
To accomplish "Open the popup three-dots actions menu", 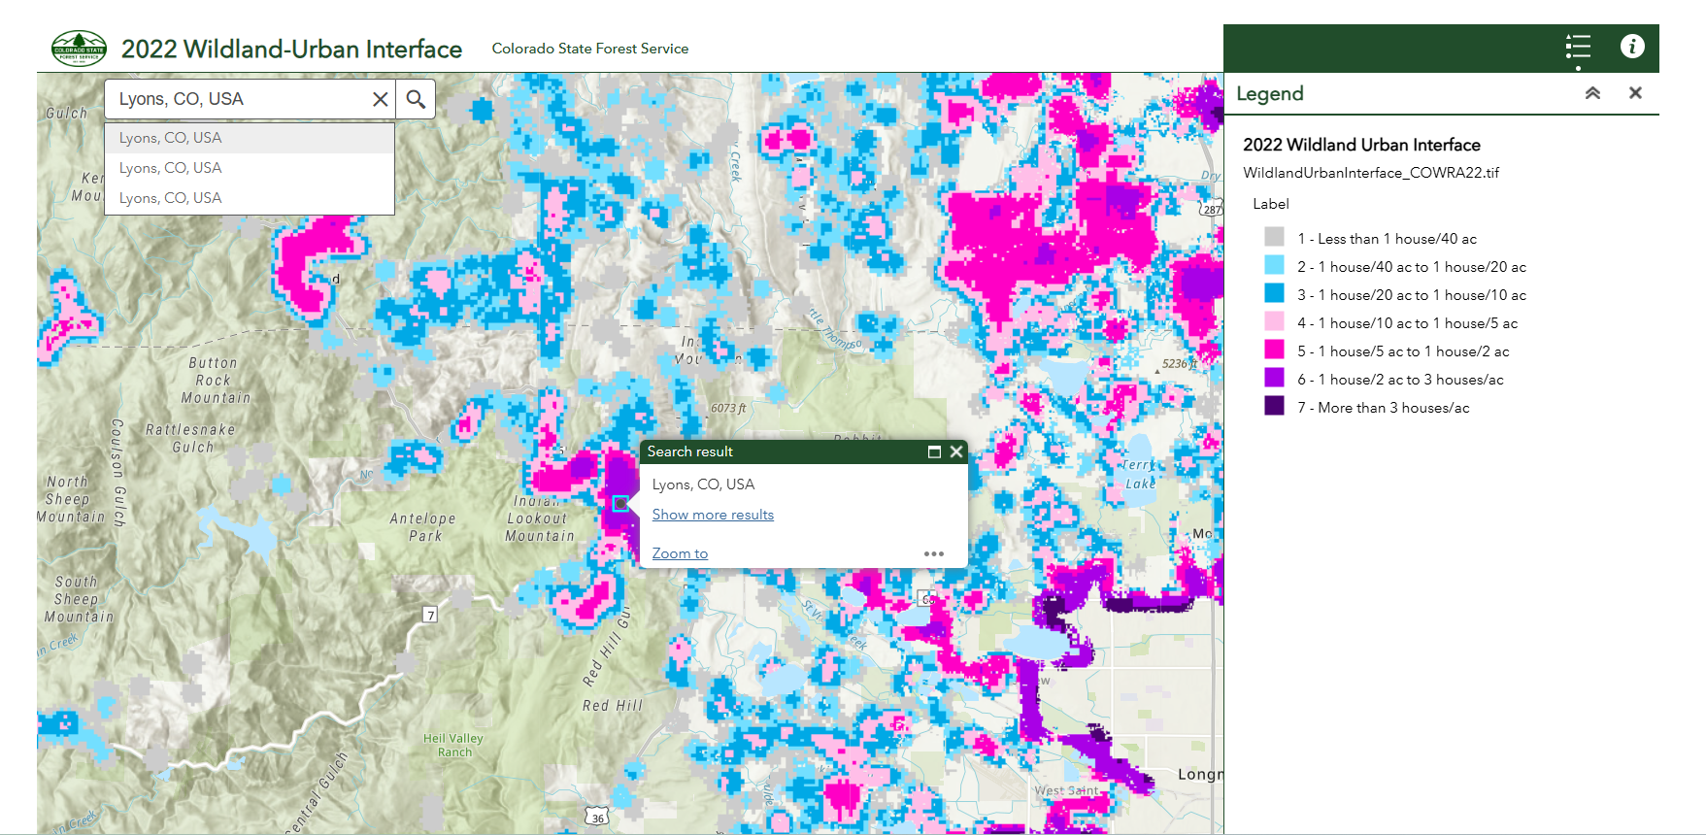I will (934, 553).
